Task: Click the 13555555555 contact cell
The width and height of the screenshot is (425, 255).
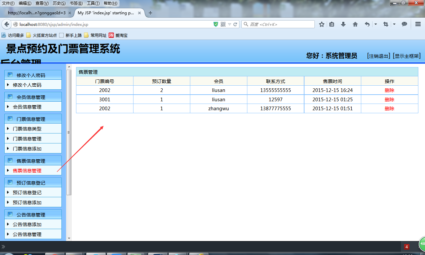Action: 276,90
